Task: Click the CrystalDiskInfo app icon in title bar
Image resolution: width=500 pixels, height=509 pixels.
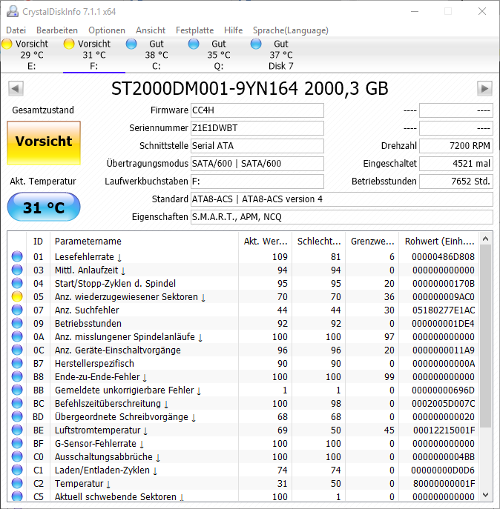Action: 13,11
